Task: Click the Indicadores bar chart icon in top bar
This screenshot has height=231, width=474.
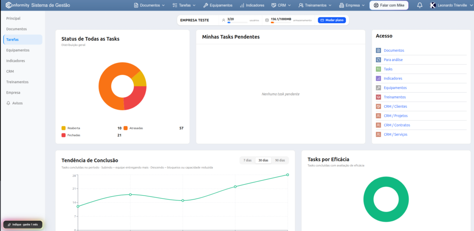Action: point(242,5)
